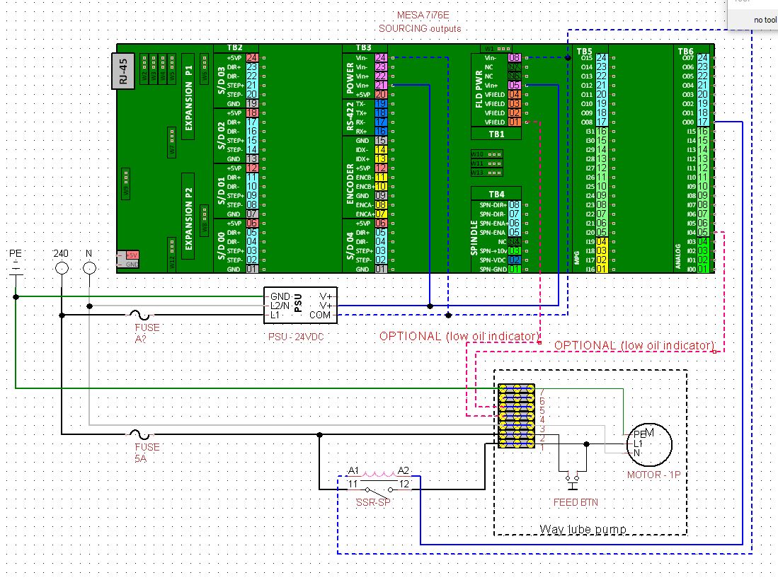Click the W13 jumper
This screenshot has width=778, height=580.
click(486, 173)
